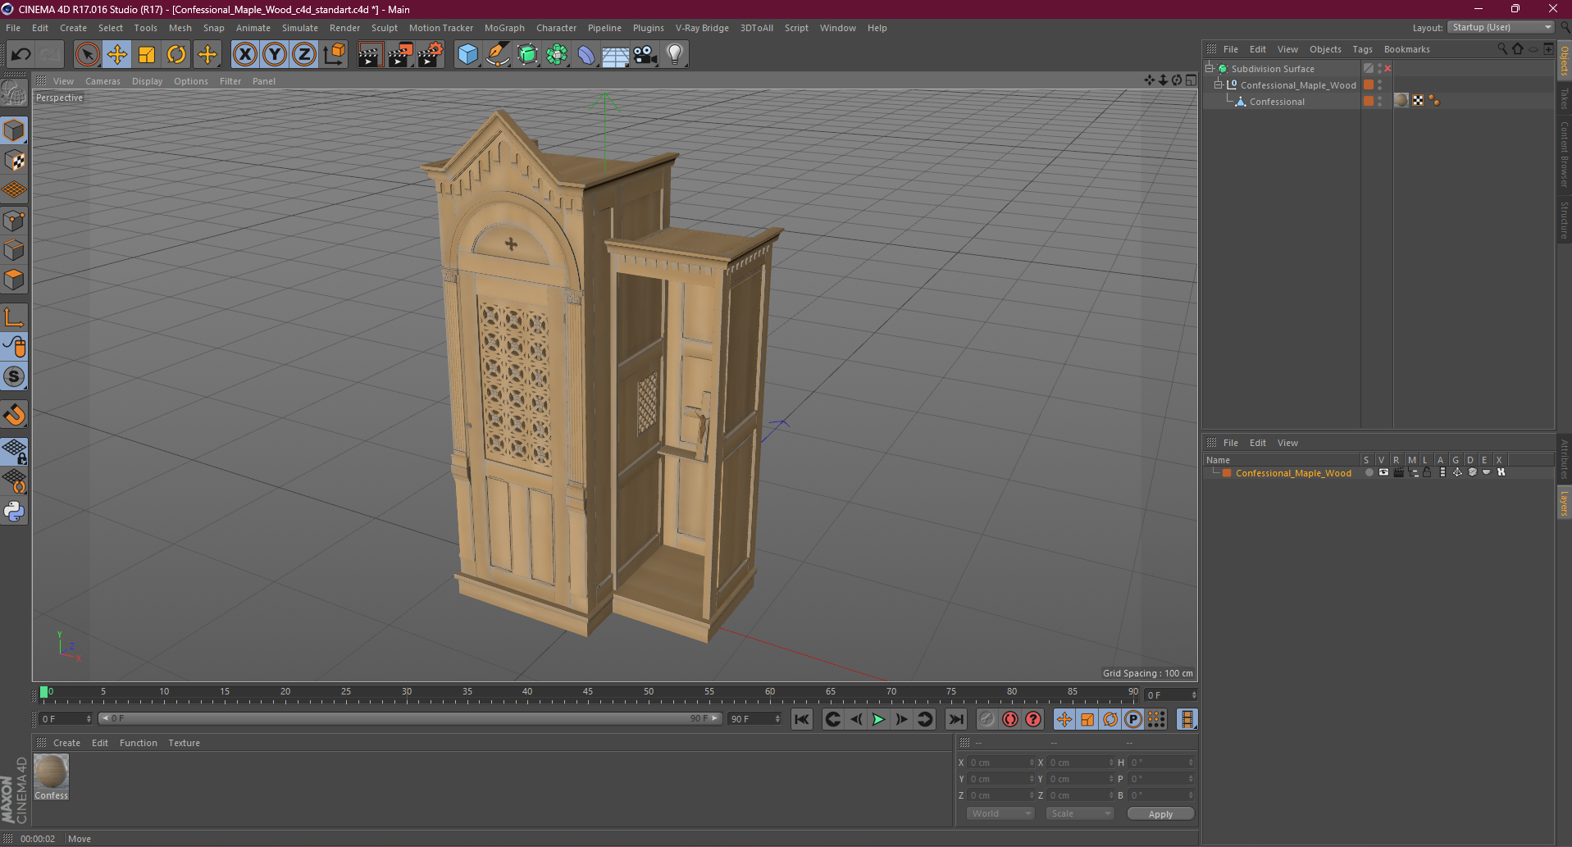
Task: Open the Camera objects icon
Action: [645, 54]
